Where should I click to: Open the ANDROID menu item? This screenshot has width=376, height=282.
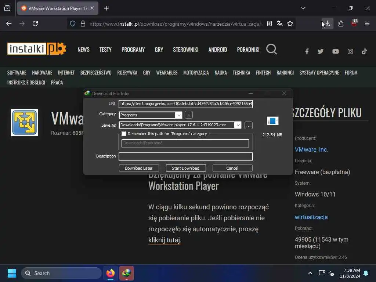coord(217,50)
